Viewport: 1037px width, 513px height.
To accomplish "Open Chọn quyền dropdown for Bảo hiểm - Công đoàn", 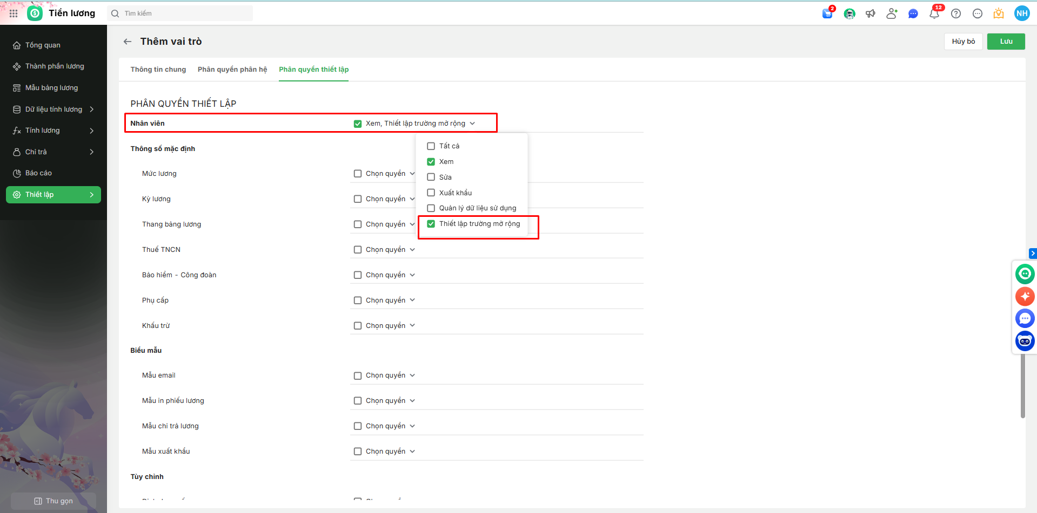I will coord(390,275).
